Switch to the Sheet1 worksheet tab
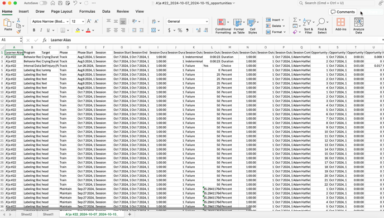 pyautogui.click(x=48, y=214)
